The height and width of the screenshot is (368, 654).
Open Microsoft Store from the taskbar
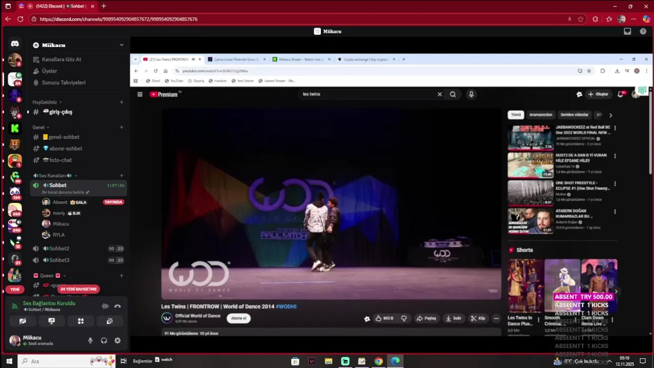click(x=295, y=361)
